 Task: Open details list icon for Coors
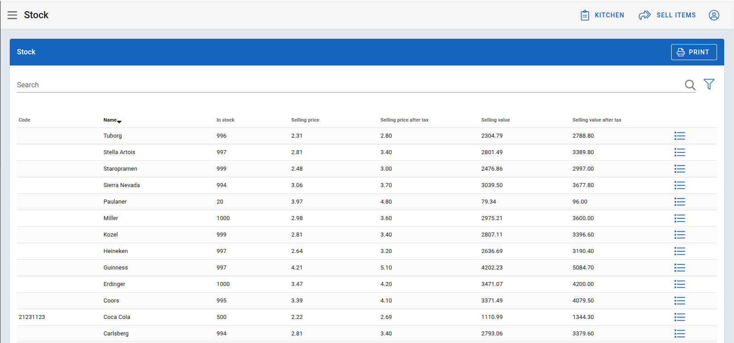tap(680, 301)
